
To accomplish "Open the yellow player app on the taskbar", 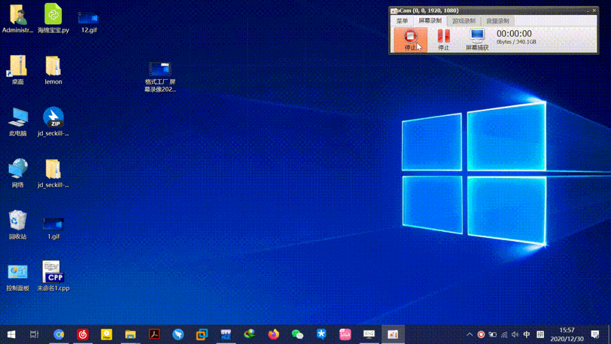I will pos(106,334).
